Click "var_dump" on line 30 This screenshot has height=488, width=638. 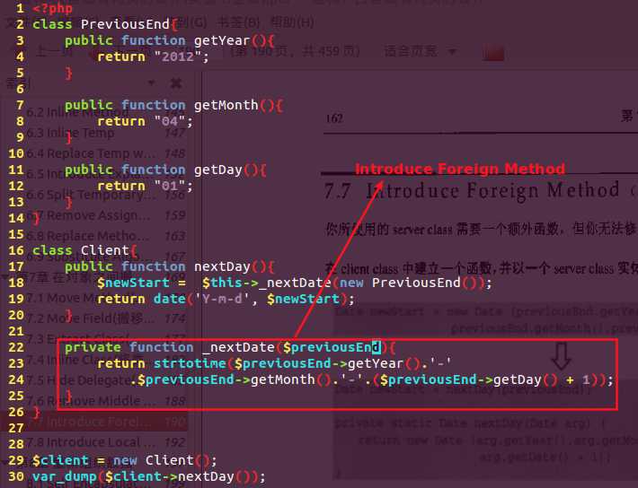tap(65, 476)
